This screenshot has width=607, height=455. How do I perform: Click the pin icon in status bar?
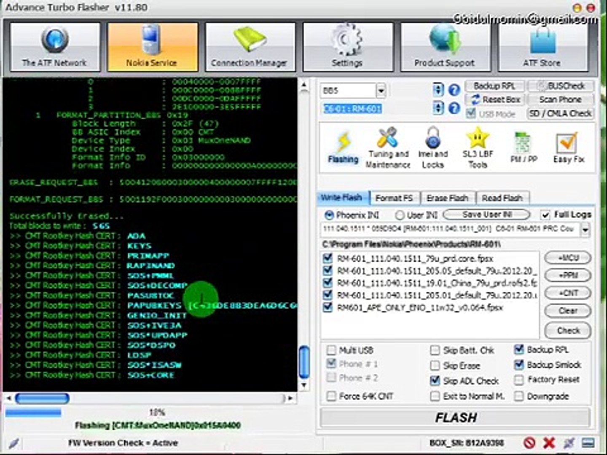point(569,442)
